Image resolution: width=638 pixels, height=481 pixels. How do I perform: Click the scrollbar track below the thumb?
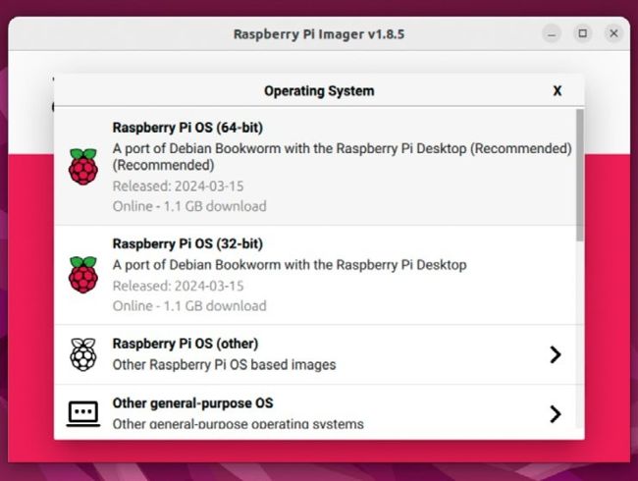580,334
